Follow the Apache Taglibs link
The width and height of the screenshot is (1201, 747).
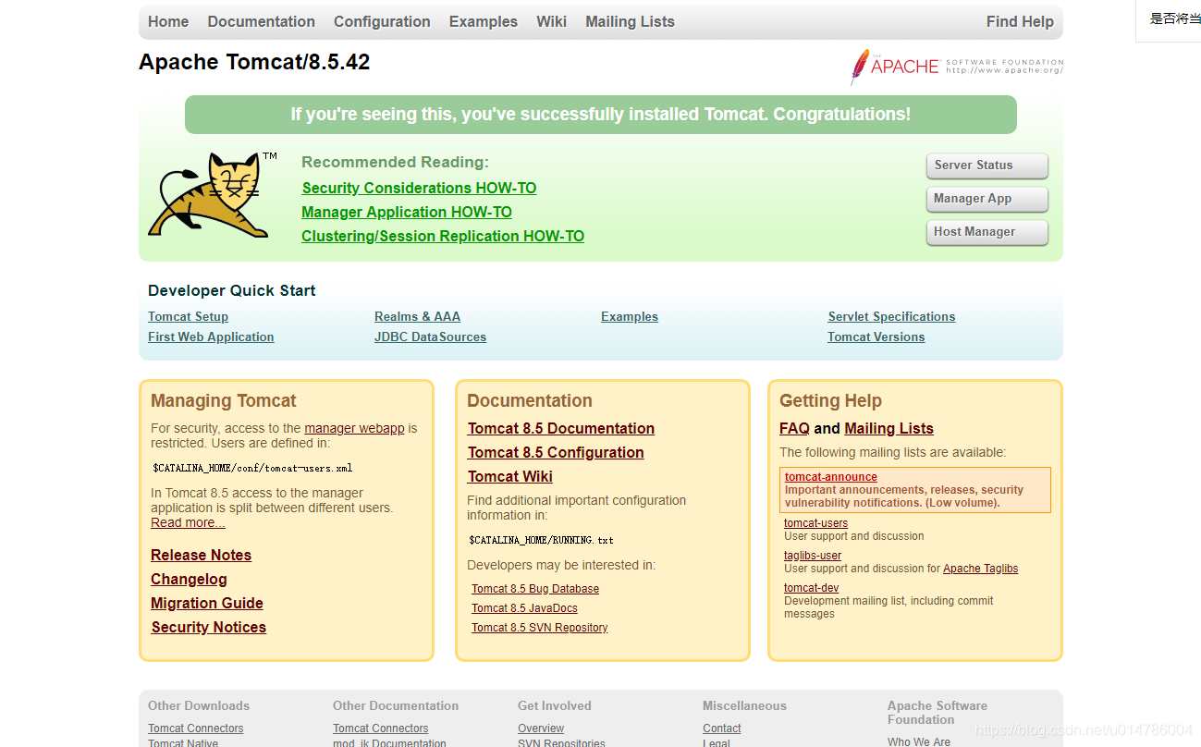[980, 569]
